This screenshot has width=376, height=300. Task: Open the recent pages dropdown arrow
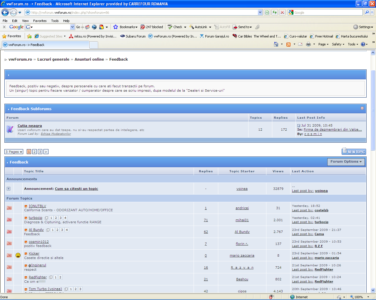20,13
